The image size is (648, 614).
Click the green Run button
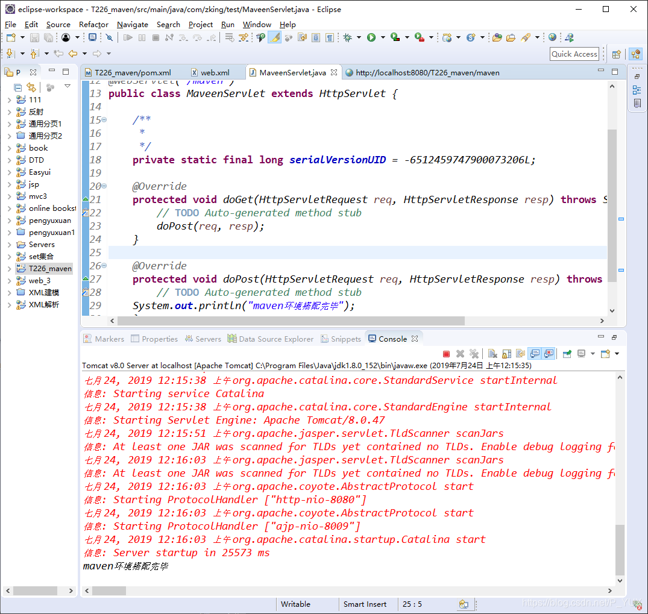click(x=371, y=37)
